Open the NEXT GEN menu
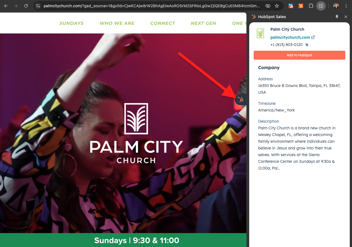This screenshot has width=352, height=247. (203, 23)
